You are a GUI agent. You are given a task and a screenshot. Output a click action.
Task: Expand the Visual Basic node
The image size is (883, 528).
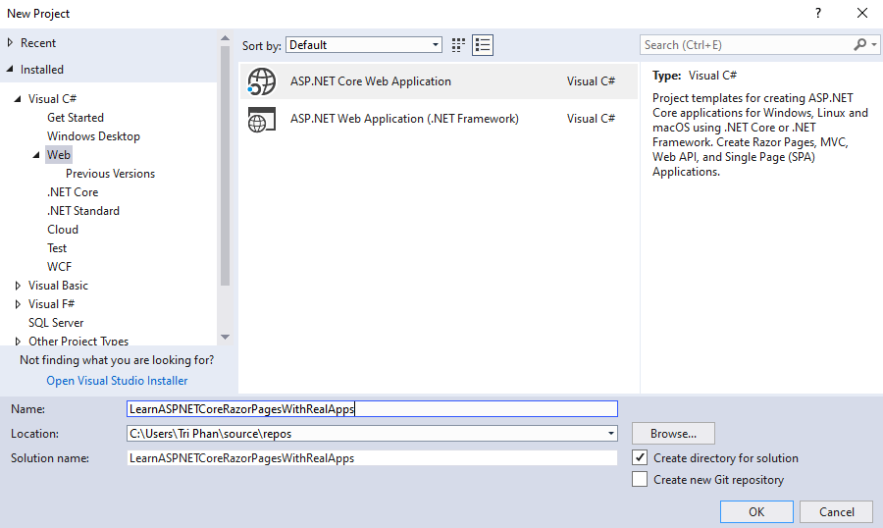click(18, 286)
